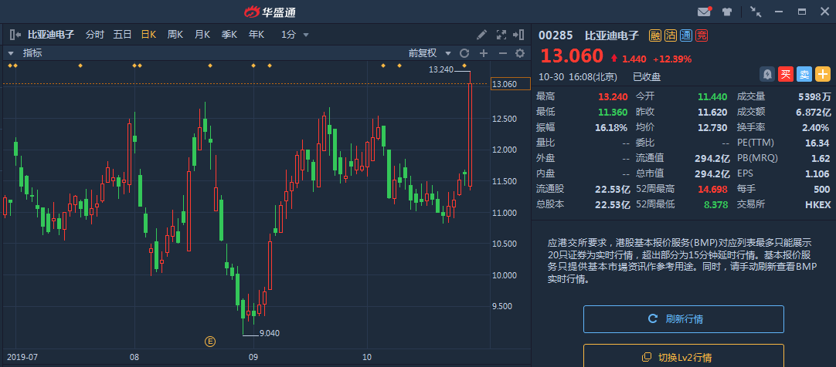Screen dimensions: 836x367
Task: Open the mail inbox icon
Action: pyautogui.click(x=704, y=12)
